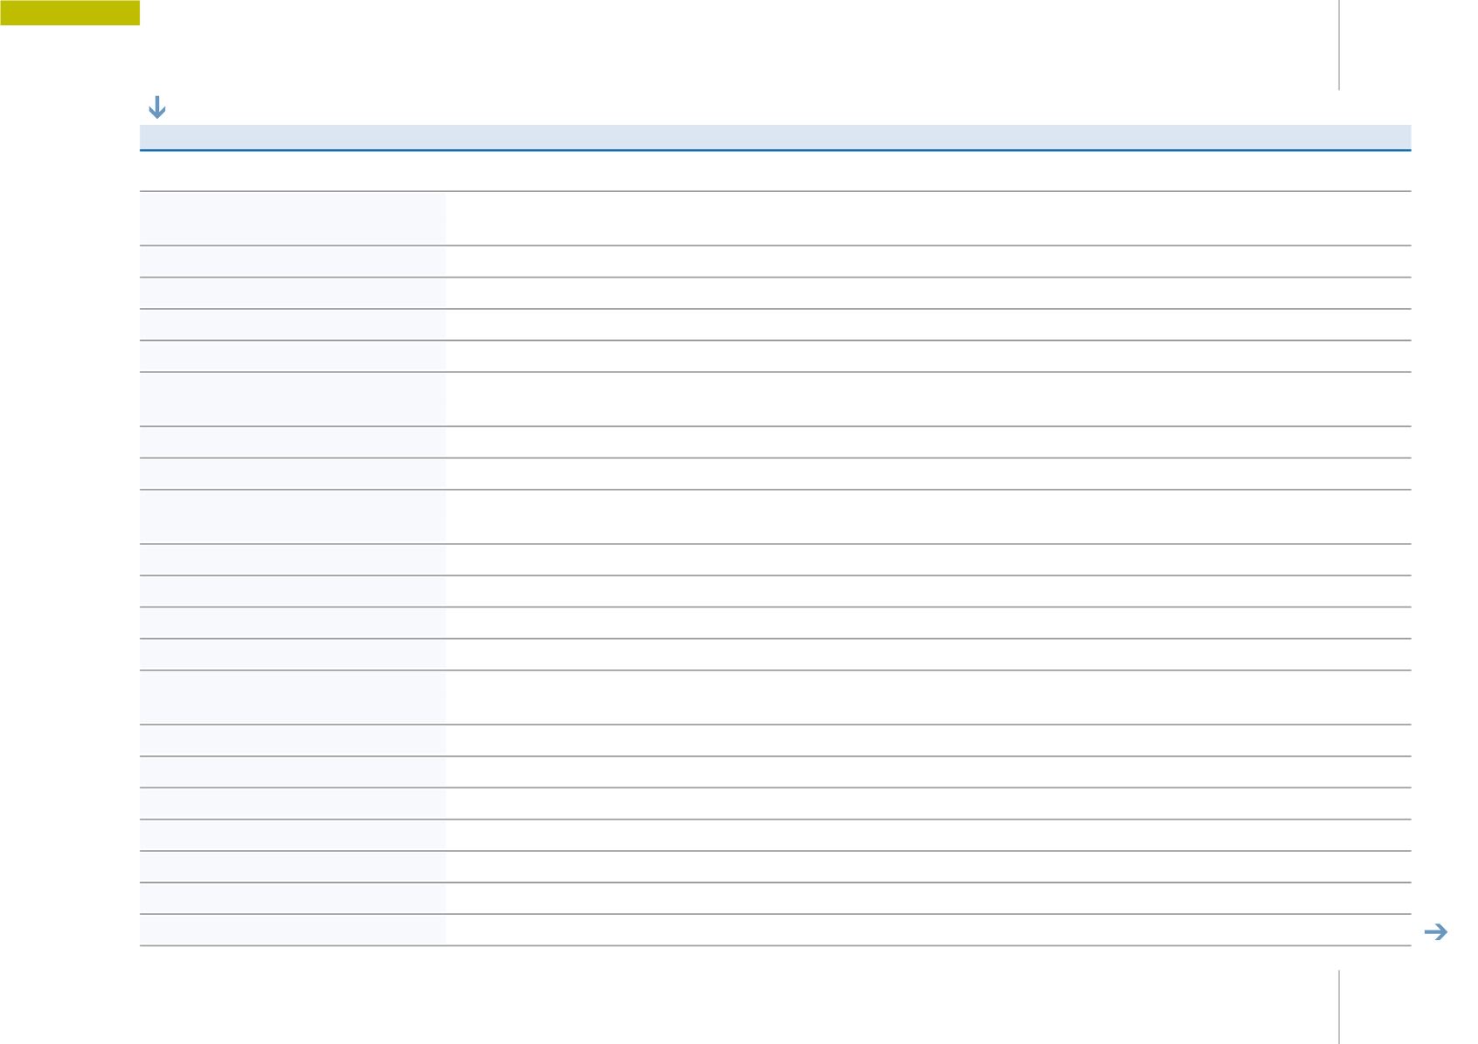The width and height of the screenshot is (1478, 1044).
Task: Select the short row directly above the fourth tall row
Action: [x=775, y=655]
